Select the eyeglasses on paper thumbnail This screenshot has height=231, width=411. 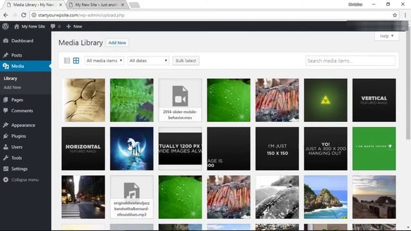83,100
